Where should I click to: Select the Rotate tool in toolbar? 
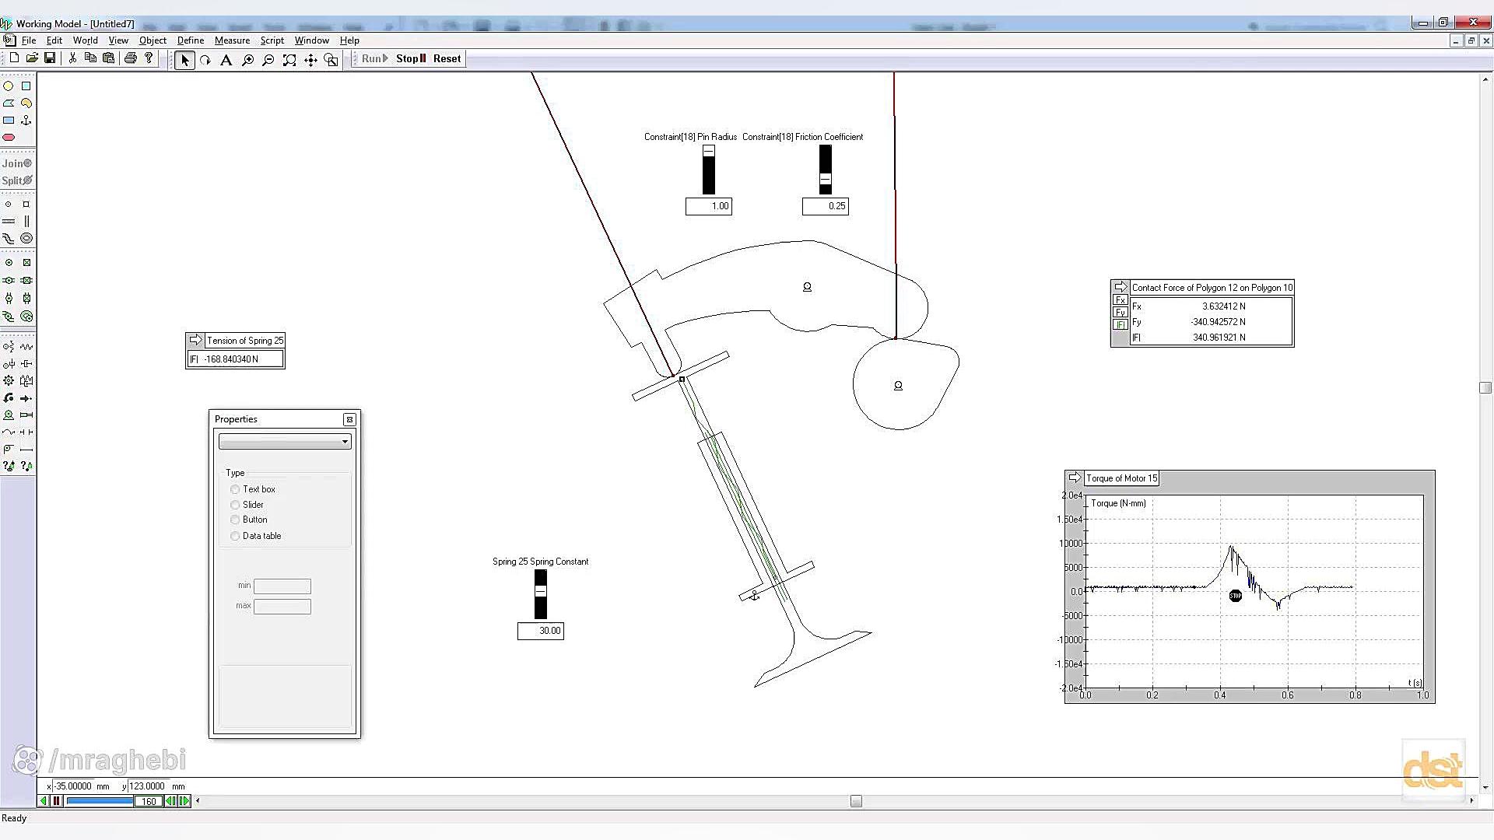205,60
